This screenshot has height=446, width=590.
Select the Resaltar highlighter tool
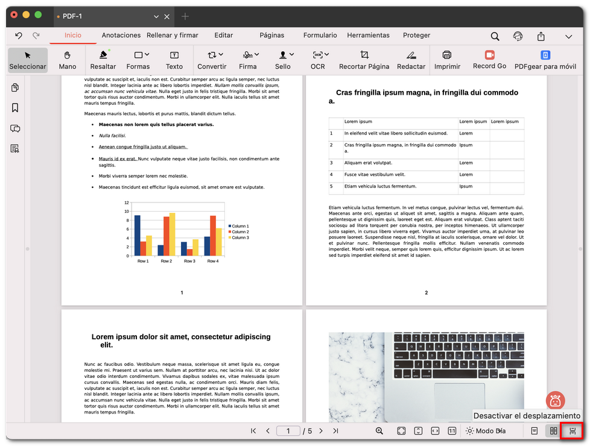103,60
